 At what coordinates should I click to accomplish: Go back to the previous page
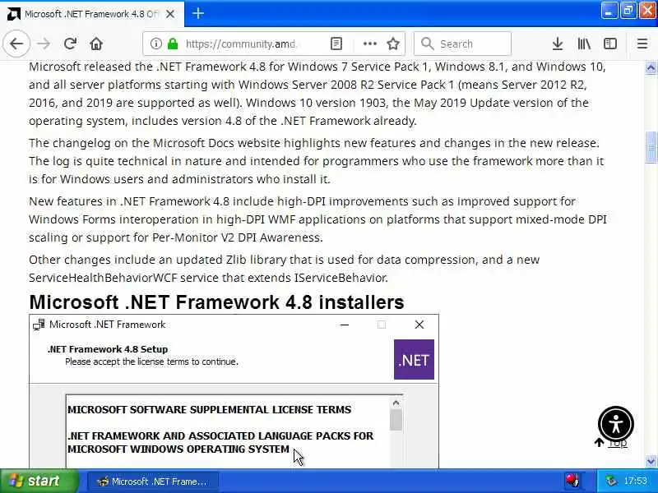click(16, 44)
